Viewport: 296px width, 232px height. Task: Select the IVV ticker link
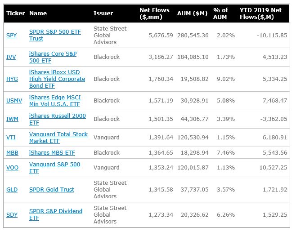tap(11, 57)
